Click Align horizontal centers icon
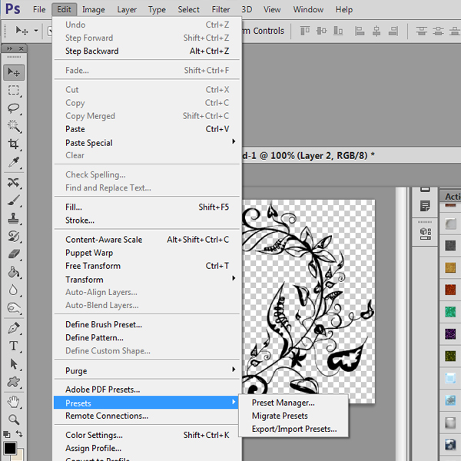This screenshot has width=461, height=461. (x=376, y=31)
